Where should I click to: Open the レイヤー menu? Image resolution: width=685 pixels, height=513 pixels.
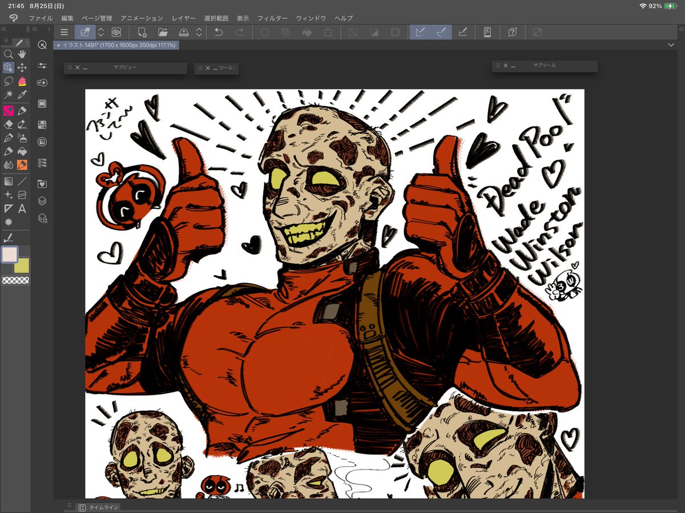click(183, 18)
